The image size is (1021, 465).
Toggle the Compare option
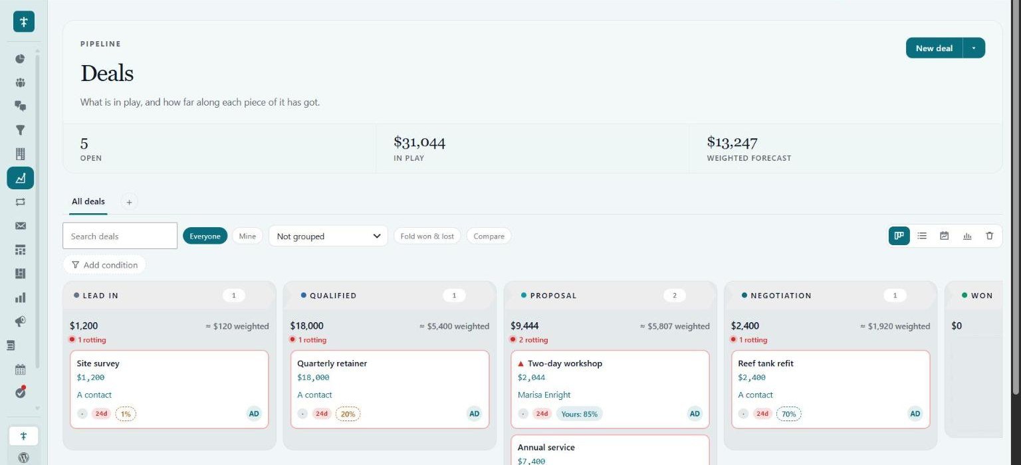pos(489,236)
